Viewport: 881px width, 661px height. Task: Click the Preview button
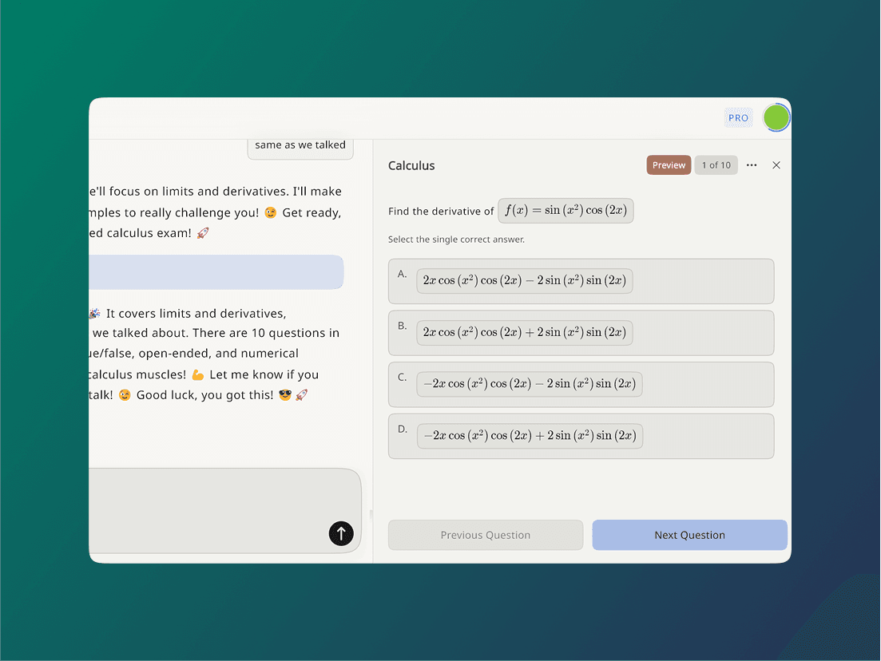point(669,164)
